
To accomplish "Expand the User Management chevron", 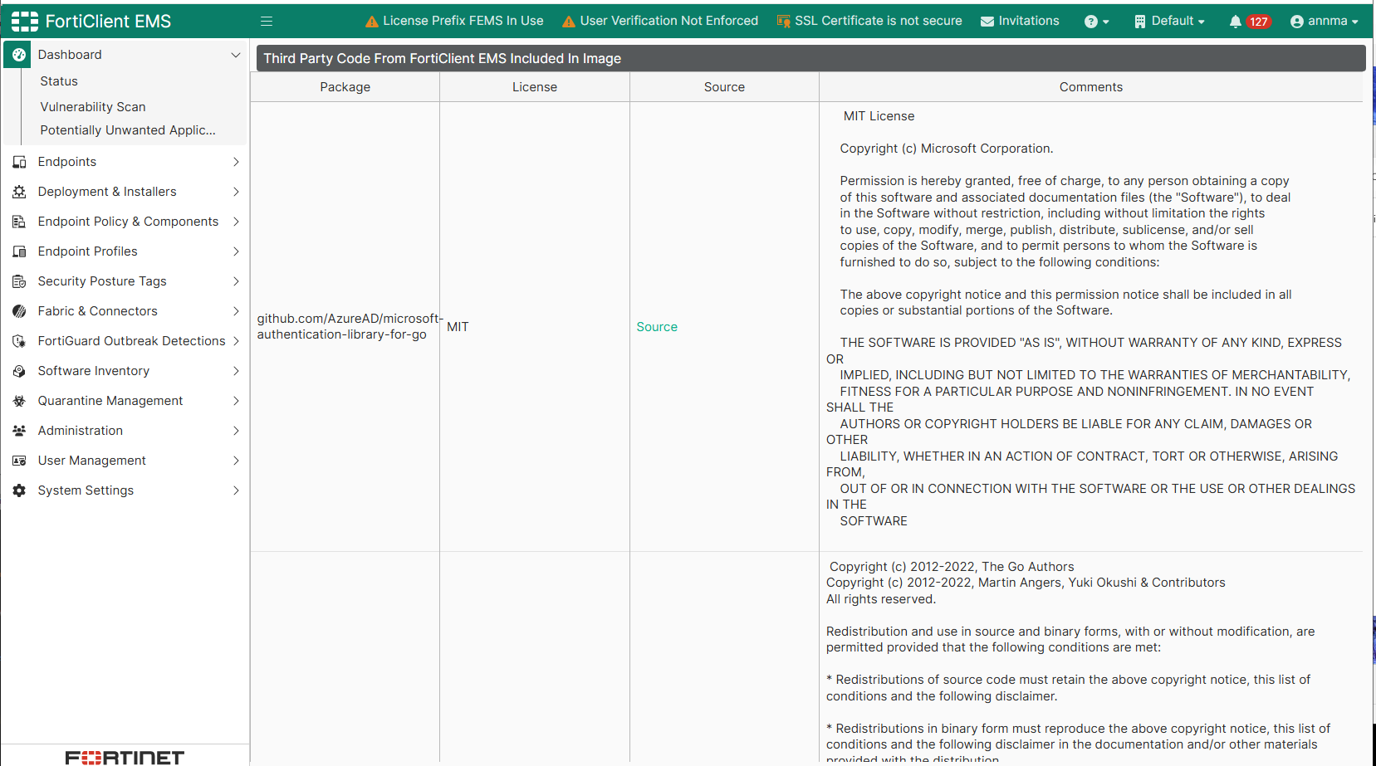I will (236, 461).
